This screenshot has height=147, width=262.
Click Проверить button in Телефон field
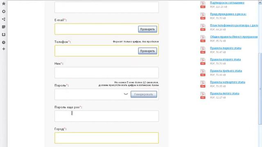(147, 51)
